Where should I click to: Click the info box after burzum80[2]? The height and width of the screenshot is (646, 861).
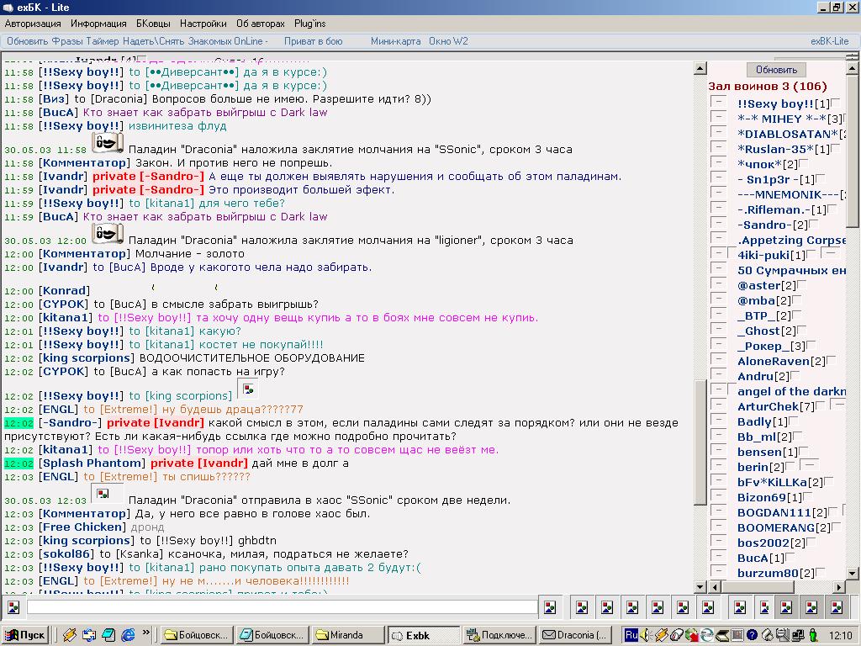point(821,572)
